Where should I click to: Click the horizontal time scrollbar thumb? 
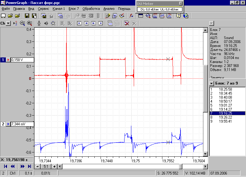point(181,167)
